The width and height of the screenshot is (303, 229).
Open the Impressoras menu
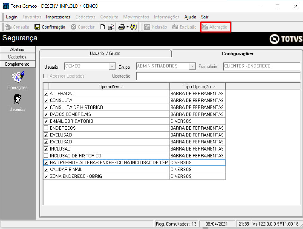tap(58, 17)
